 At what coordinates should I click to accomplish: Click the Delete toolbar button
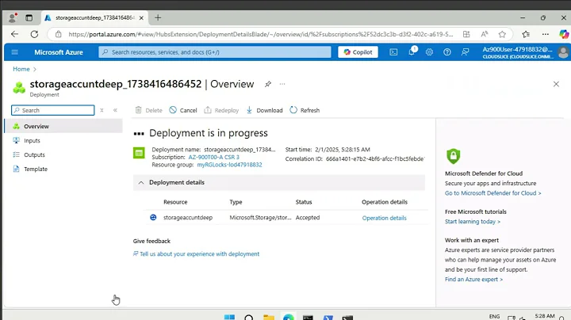coord(148,110)
